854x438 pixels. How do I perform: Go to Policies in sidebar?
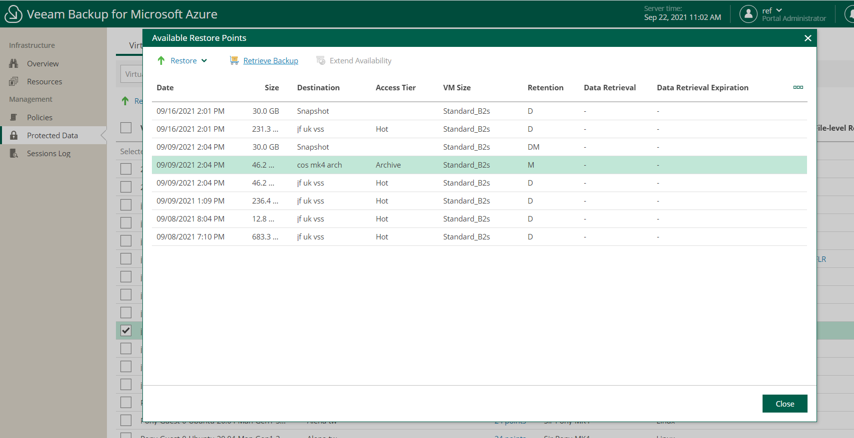point(39,117)
